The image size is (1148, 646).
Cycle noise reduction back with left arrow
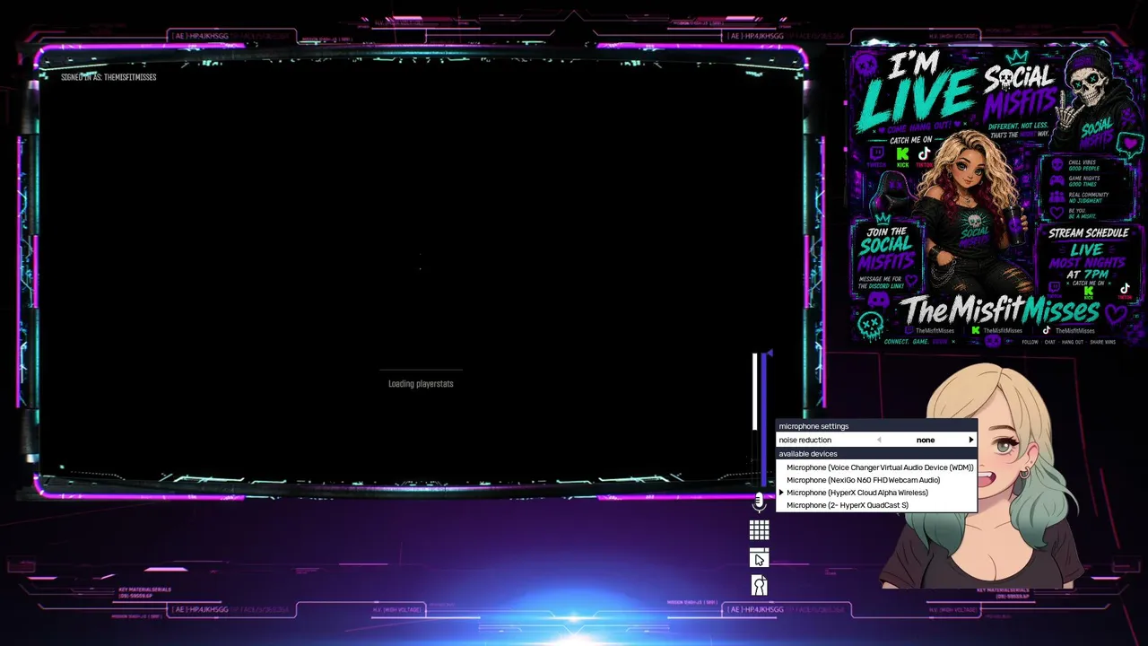tap(879, 440)
